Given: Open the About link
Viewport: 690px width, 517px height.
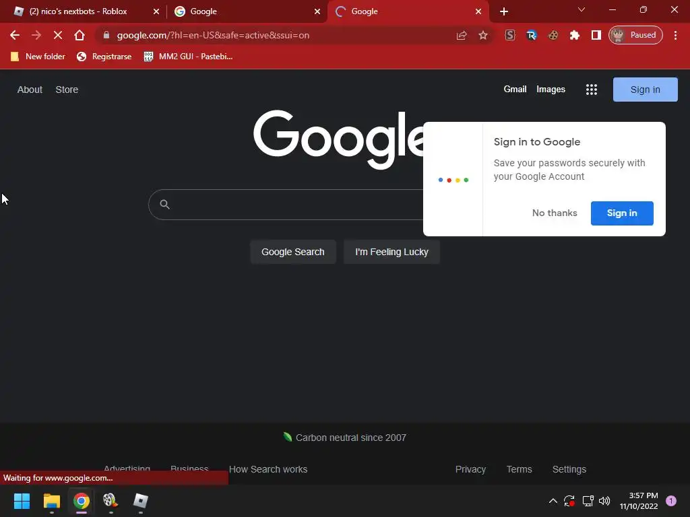Looking at the screenshot, I should [x=30, y=90].
